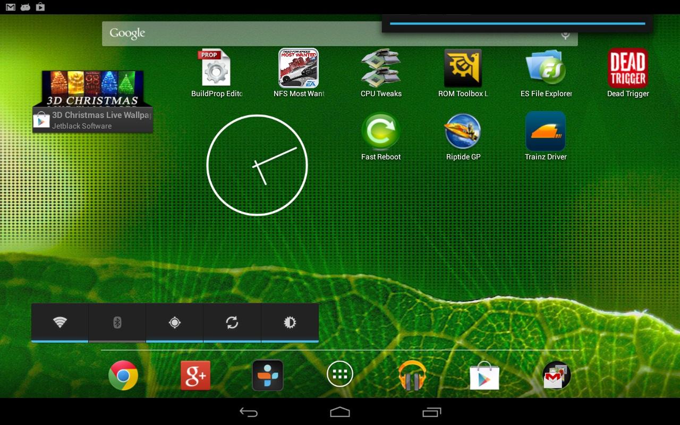Image resolution: width=680 pixels, height=425 pixels.
Task: Launch Riptide GP game
Action: [x=463, y=136]
